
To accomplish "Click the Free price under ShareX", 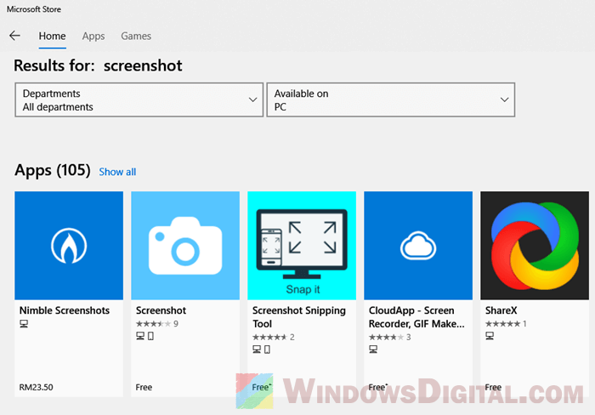I will click(493, 387).
